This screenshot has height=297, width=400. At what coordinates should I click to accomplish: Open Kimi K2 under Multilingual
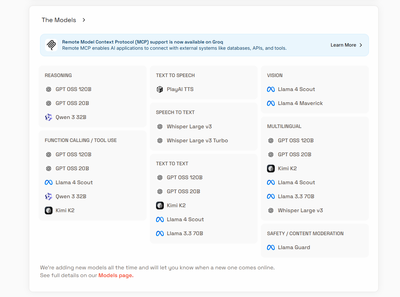287,169
